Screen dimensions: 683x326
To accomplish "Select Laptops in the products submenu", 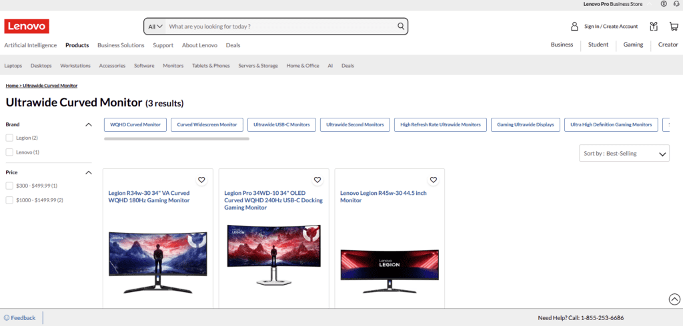I will click(x=13, y=66).
